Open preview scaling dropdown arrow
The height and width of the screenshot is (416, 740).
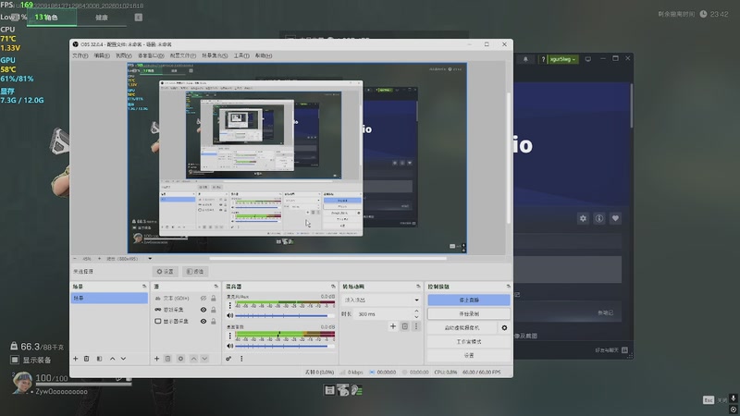pos(150,259)
